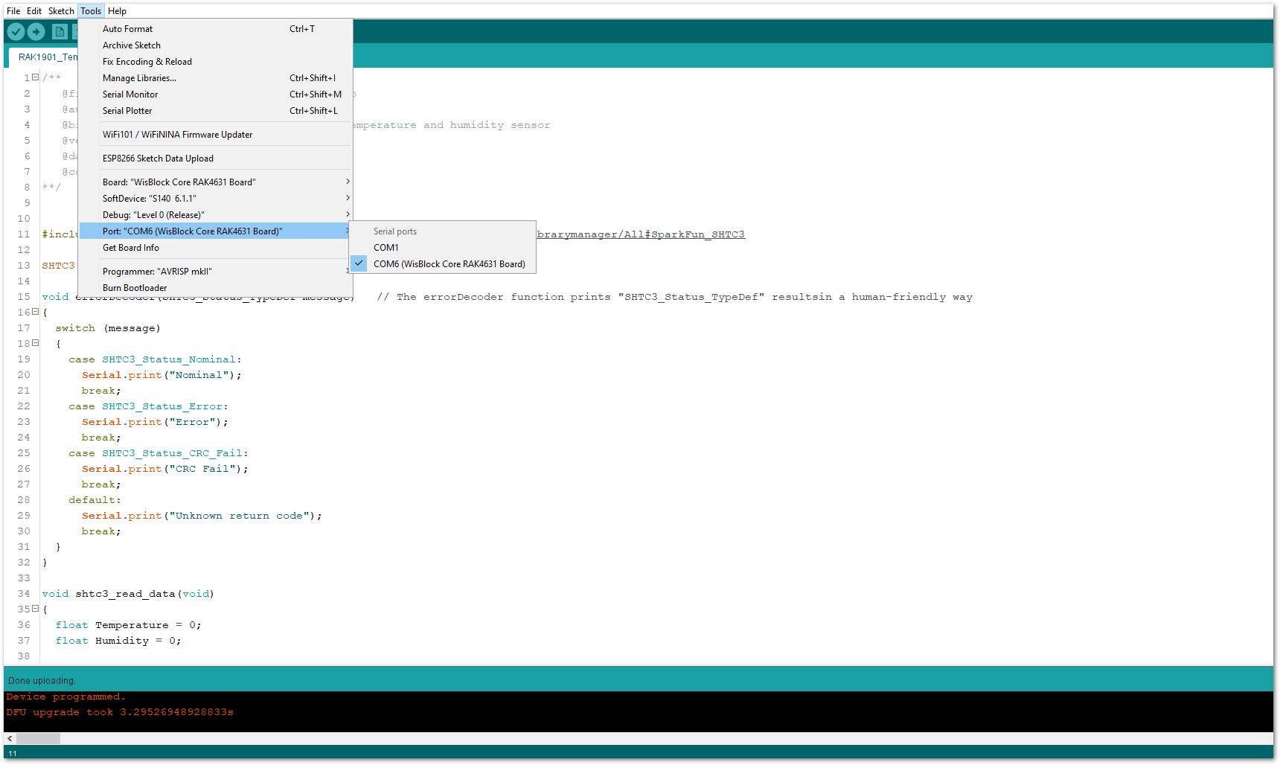The height and width of the screenshot is (765, 1280).
Task: Click the 'default:' code line
Action: pos(95,500)
